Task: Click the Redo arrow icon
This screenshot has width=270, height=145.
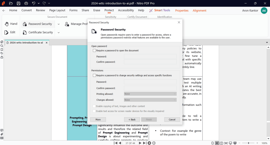Action: pos(44,3)
